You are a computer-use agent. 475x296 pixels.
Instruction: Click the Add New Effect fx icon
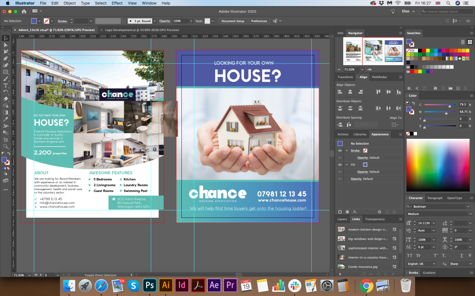coord(355,212)
